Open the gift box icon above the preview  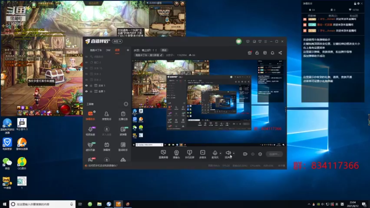[249, 53]
